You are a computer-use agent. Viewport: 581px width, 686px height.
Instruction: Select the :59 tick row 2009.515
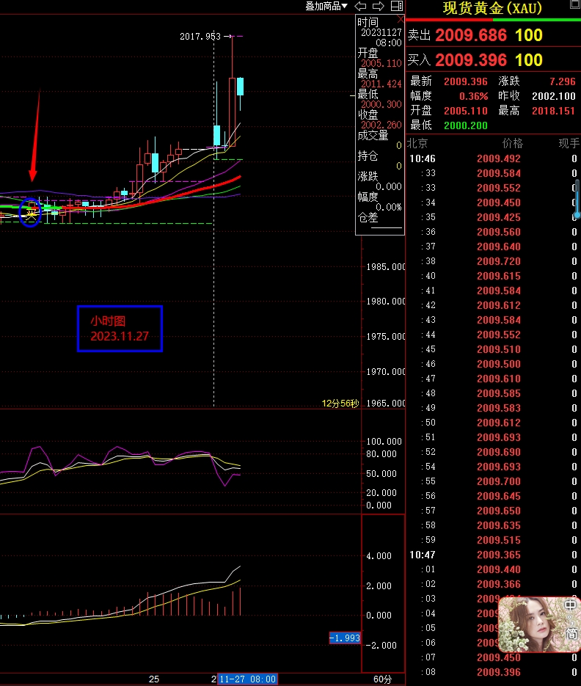pyautogui.click(x=493, y=540)
